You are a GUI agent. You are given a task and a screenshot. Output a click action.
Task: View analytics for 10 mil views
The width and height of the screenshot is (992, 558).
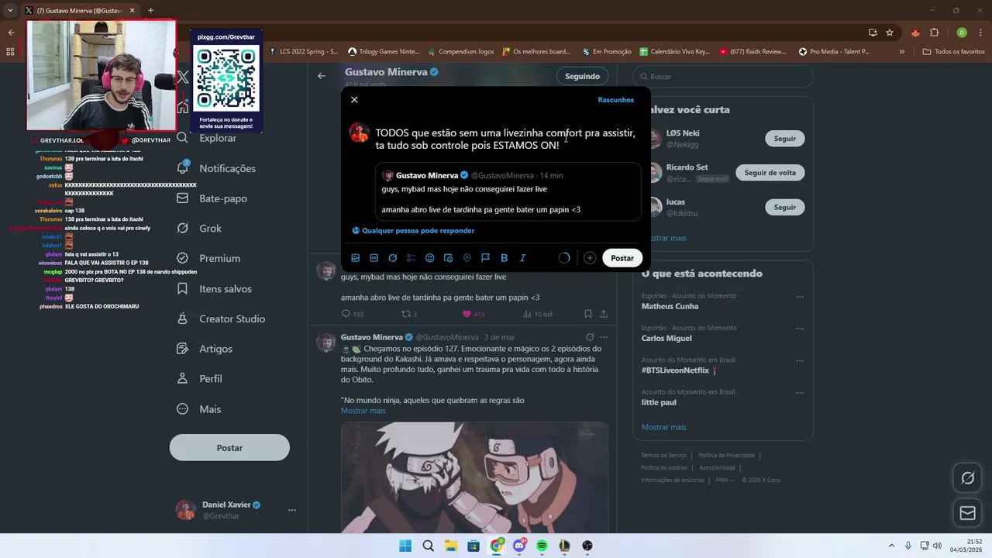(538, 314)
